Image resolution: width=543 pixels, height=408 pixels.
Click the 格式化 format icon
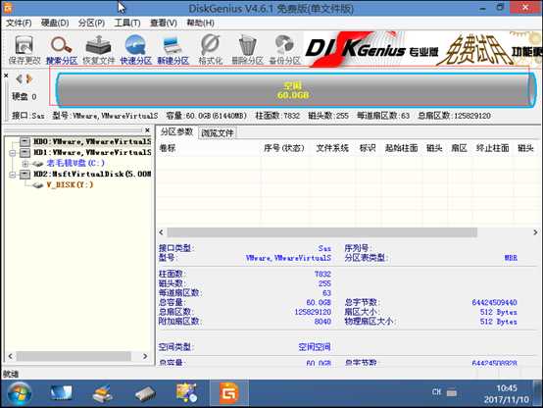pos(210,50)
